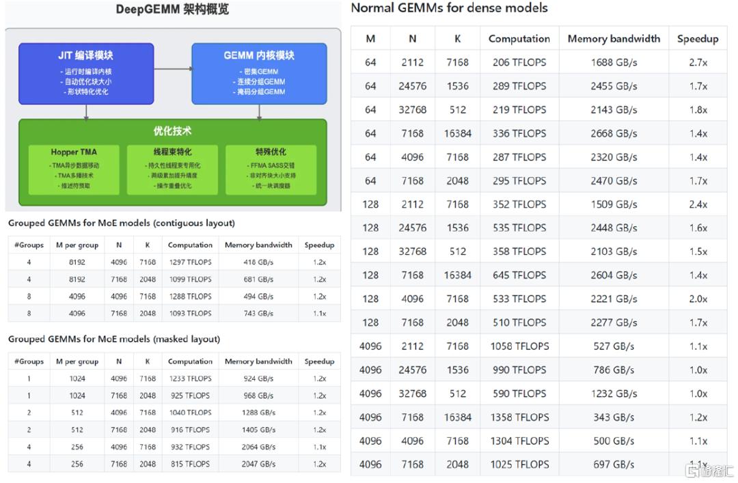
Task: Click the masked layout Grouped GEMMs heading
Action: [x=114, y=339]
